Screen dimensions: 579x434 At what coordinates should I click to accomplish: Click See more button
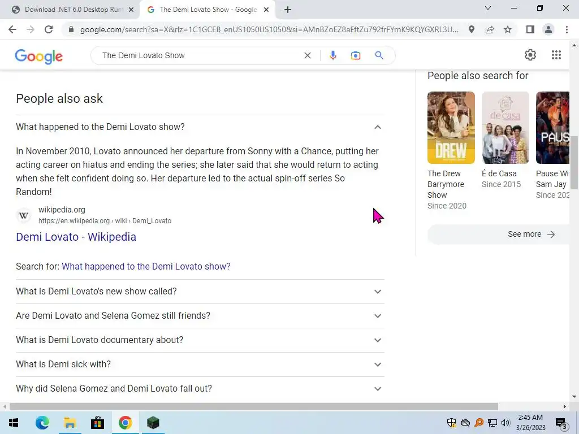[499, 235]
